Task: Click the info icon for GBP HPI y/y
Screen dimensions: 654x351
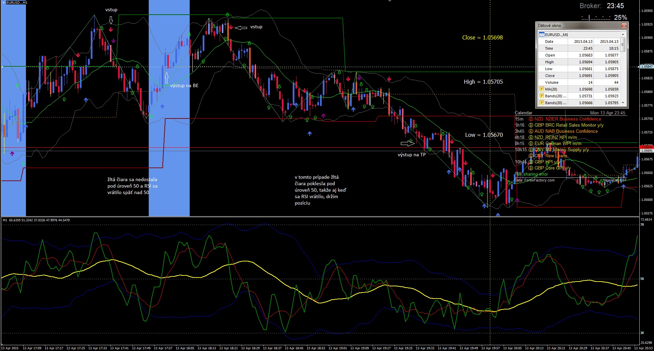Action: [x=531, y=162]
